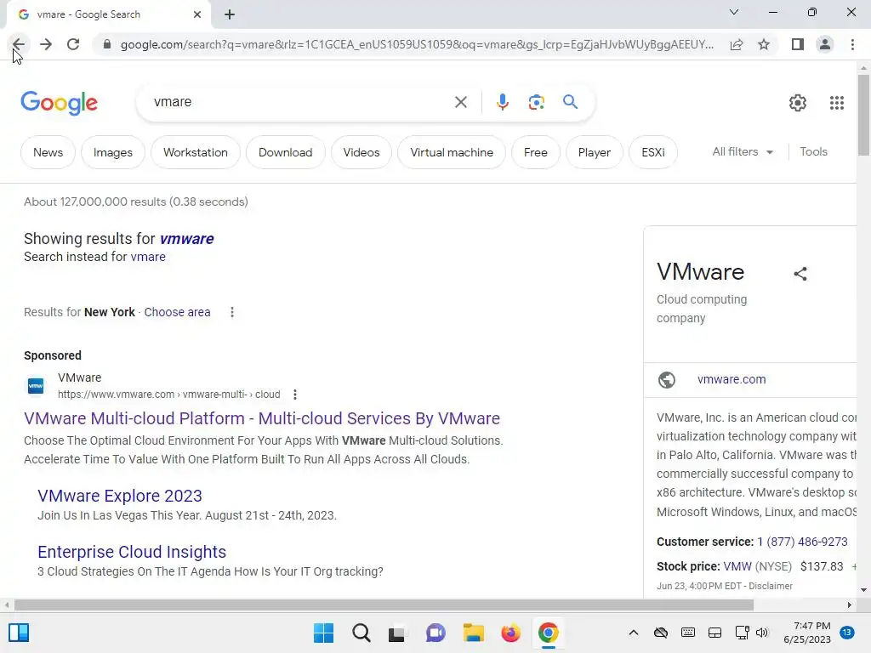Viewport: 871px width, 653px height.
Task: Launch Firefox from taskbar
Action: click(x=510, y=633)
